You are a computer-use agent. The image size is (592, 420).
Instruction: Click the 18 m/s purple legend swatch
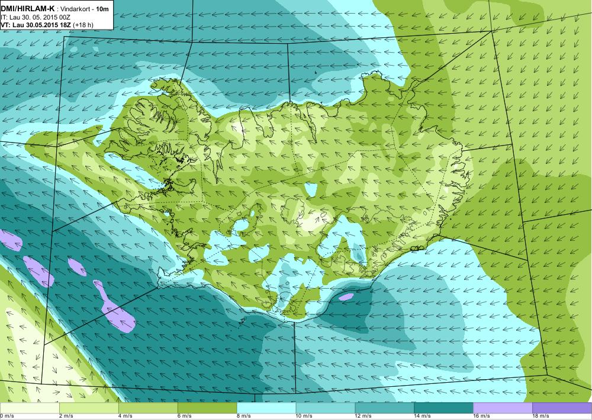[562, 408]
